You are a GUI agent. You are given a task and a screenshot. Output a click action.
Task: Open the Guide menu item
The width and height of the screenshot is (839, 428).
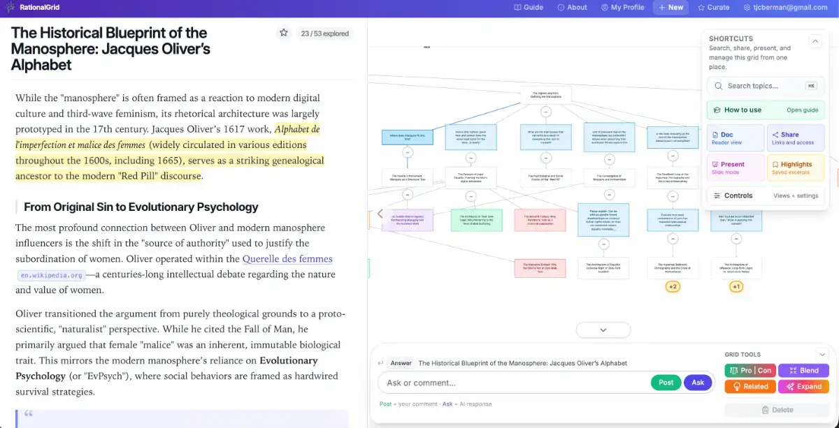click(529, 8)
